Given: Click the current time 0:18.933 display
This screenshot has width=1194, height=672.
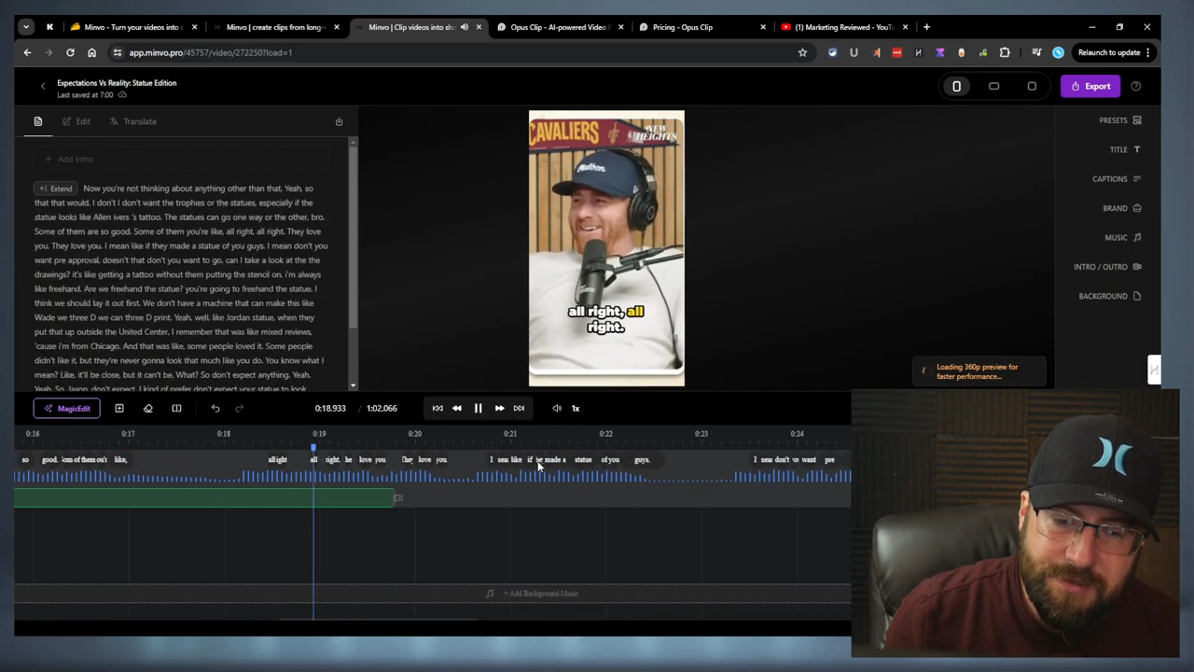Looking at the screenshot, I should coord(330,408).
